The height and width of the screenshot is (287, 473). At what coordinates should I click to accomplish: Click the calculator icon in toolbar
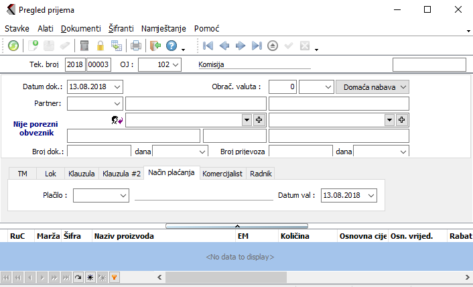point(84,46)
